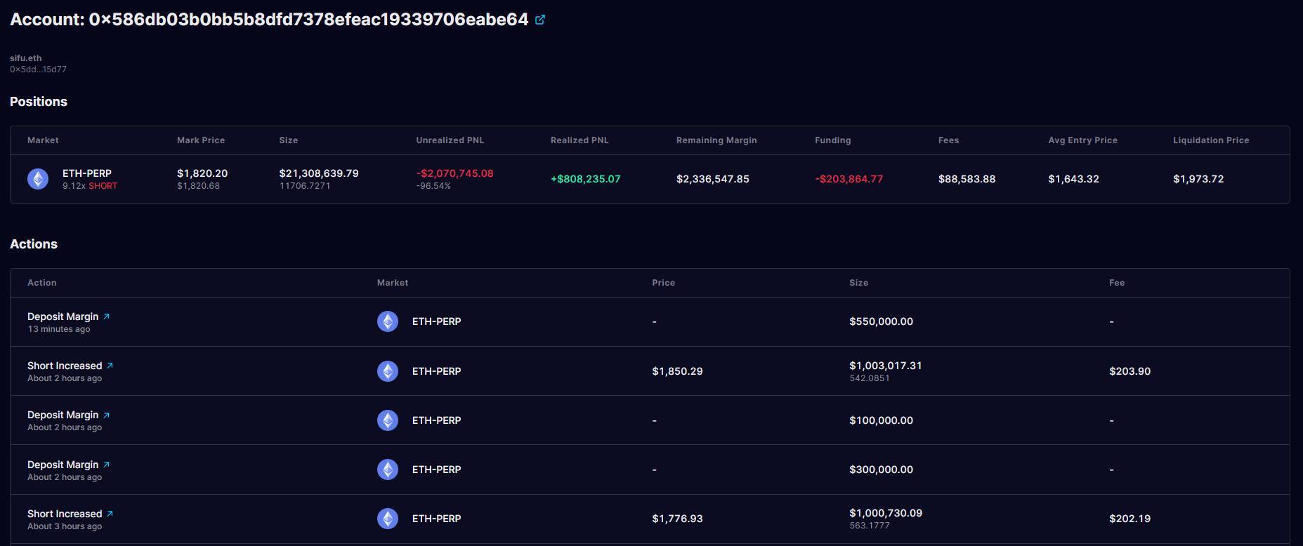Click the liquidation price $1,973.72
1303x546 pixels.
point(1198,179)
